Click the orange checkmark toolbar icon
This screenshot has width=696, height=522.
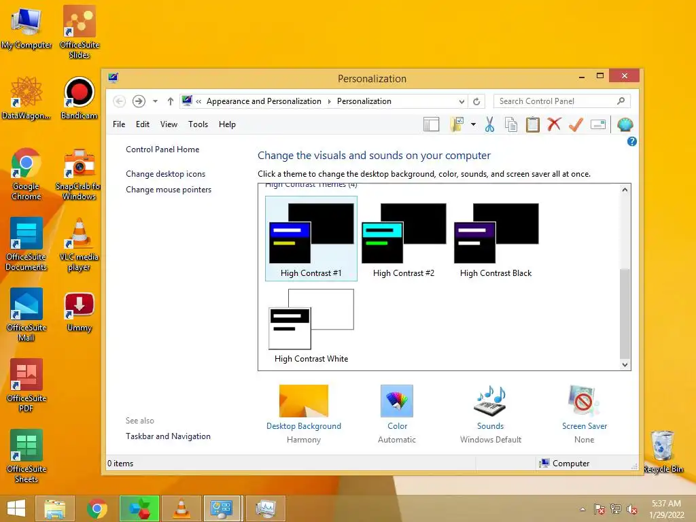(x=576, y=125)
